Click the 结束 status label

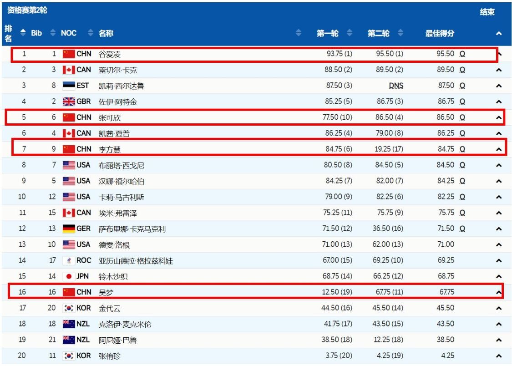point(487,12)
